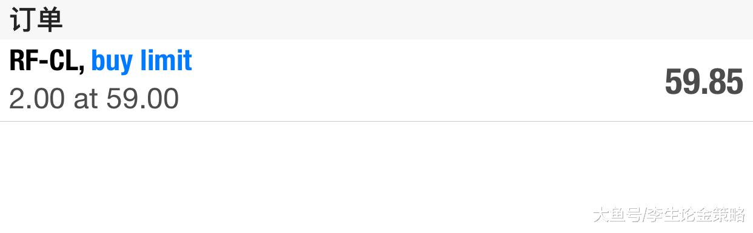The height and width of the screenshot is (233, 753).
Task: Click the word buy in blue
Action: (x=113, y=62)
